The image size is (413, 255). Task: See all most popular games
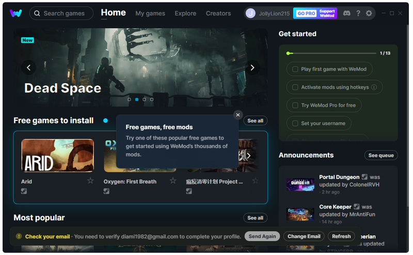pos(255,218)
